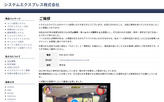This screenshot has width=164, height=102.
Task: Open お問い合わせ link
Action: 13,67
